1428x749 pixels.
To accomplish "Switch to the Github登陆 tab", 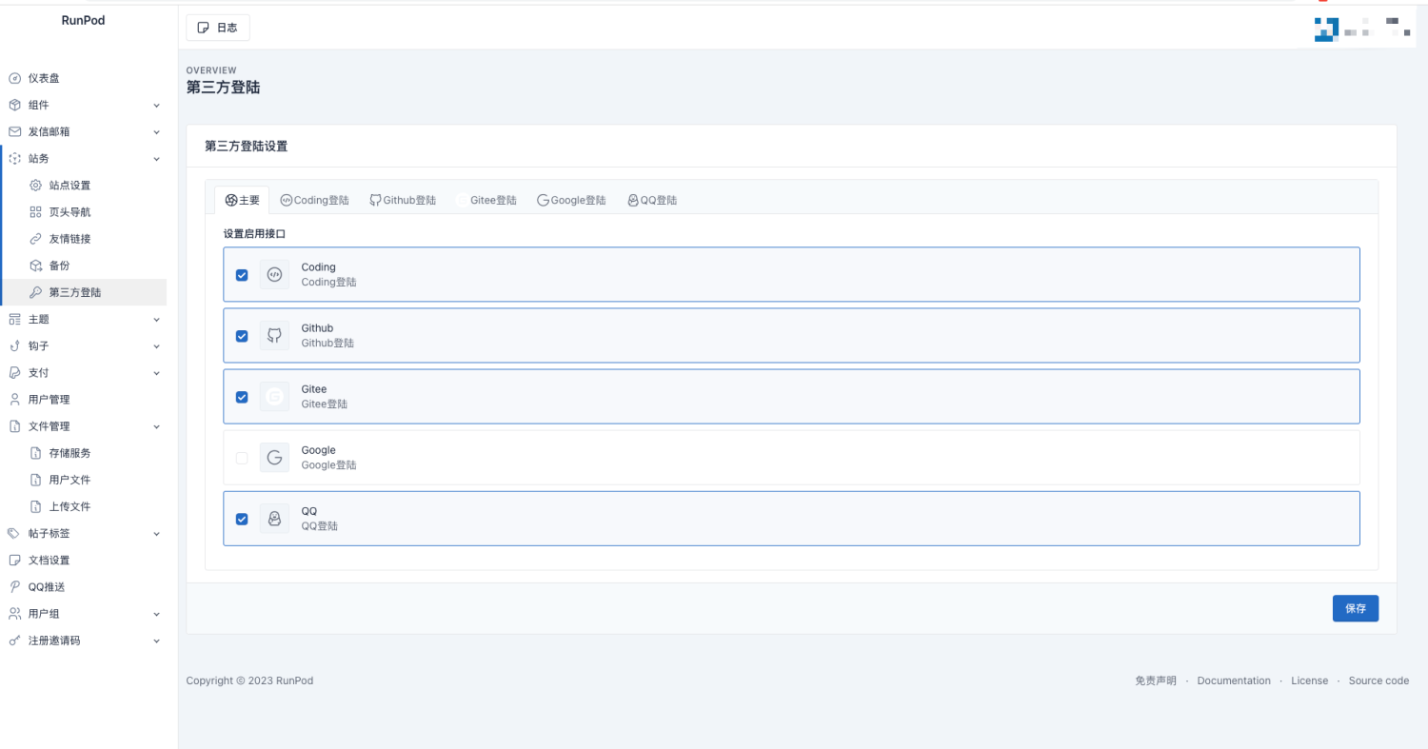I will 403,200.
